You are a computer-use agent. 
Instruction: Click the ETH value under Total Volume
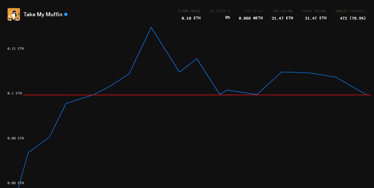[316, 18]
